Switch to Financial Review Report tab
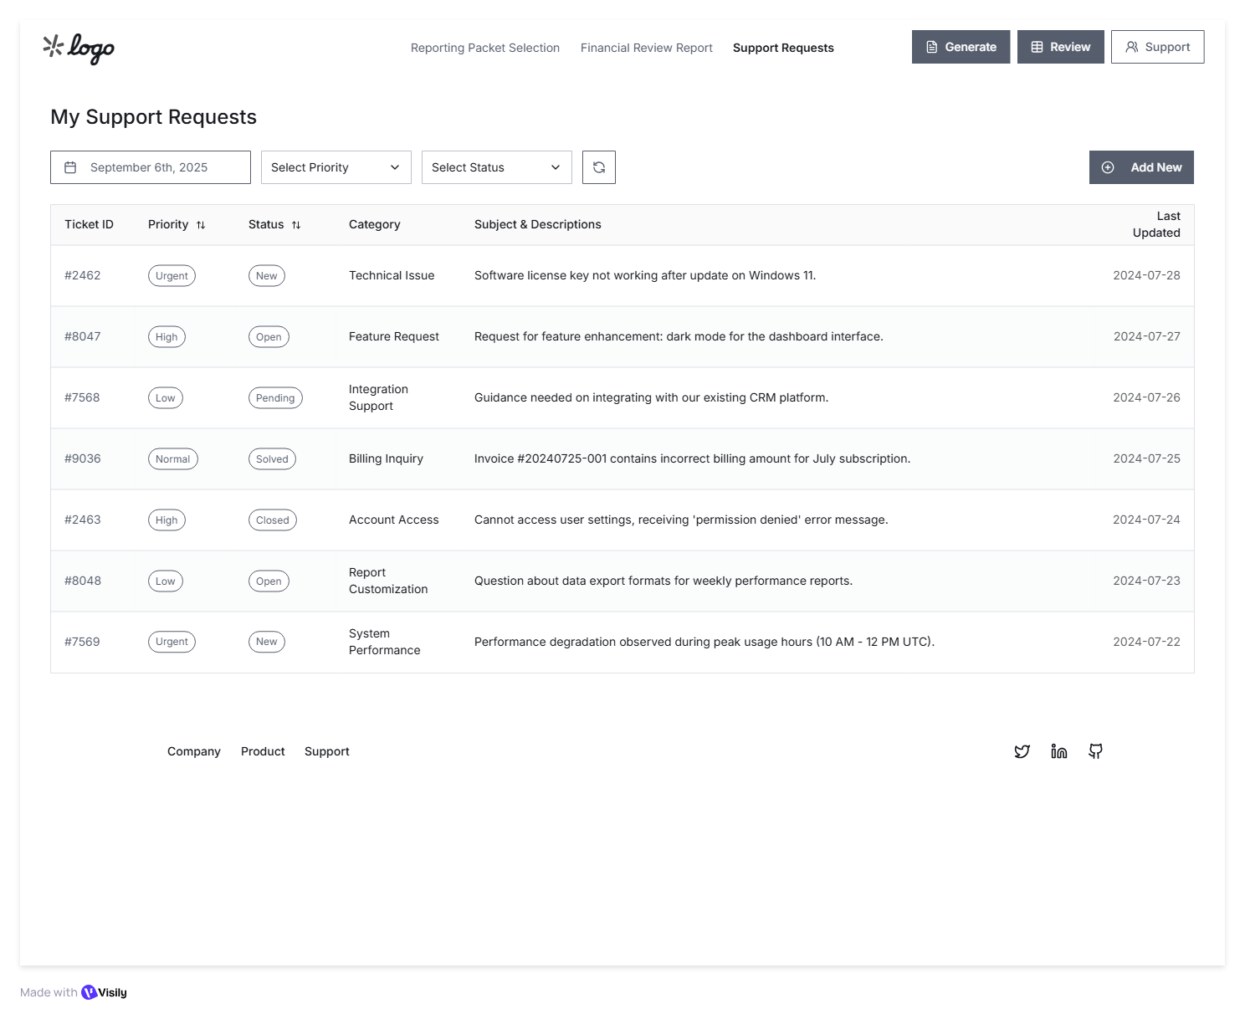 [x=646, y=48]
